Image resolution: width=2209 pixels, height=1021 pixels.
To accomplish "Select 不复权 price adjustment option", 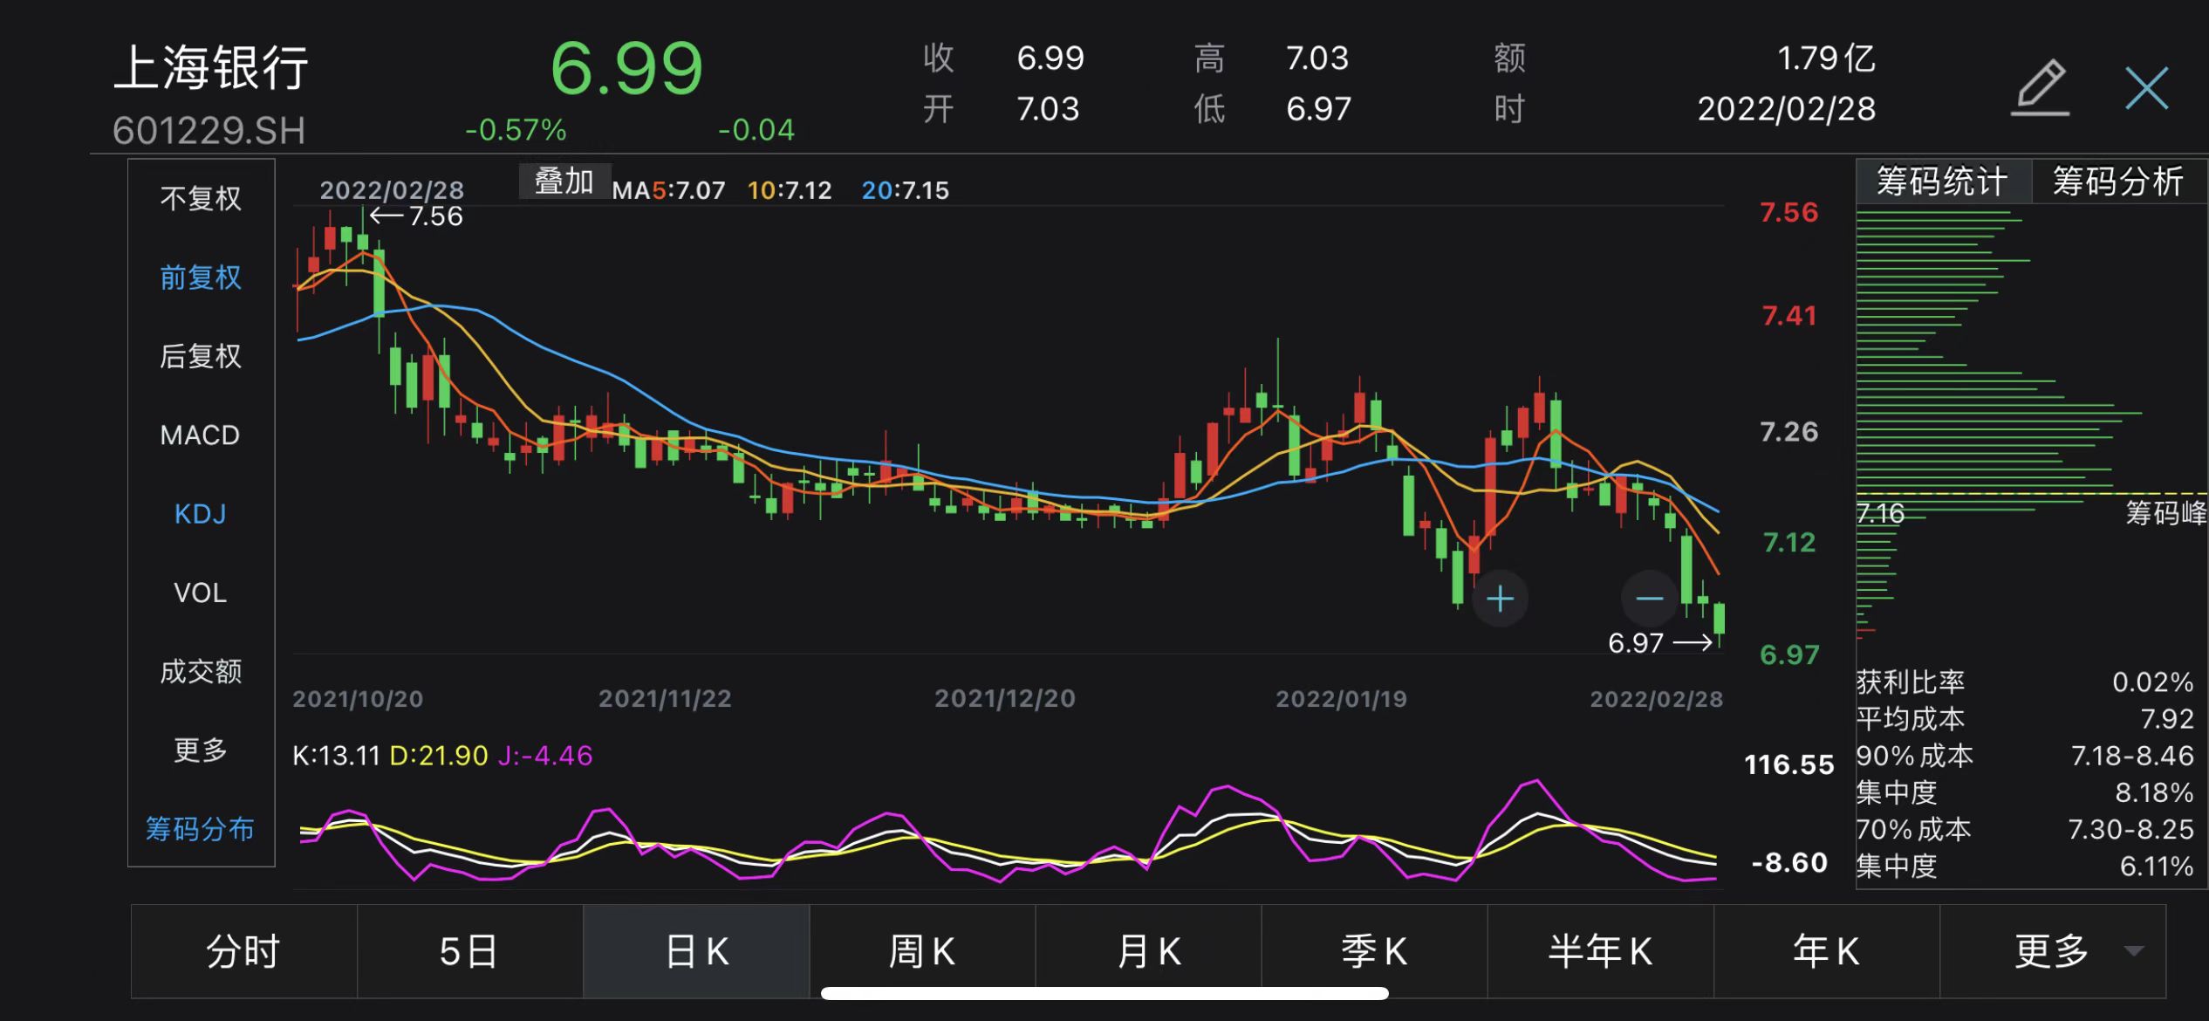I will click(201, 199).
